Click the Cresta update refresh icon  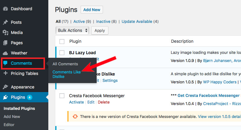point(75,116)
